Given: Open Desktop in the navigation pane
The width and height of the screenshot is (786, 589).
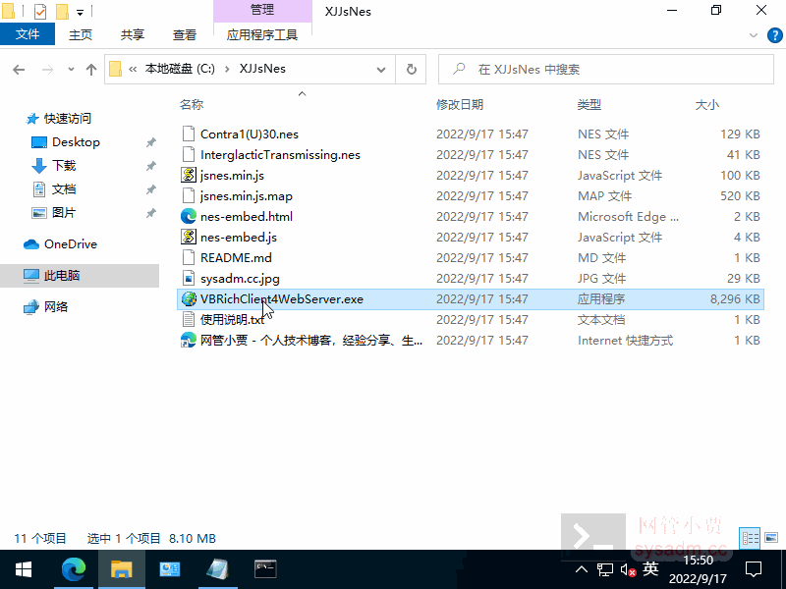Looking at the screenshot, I should (76, 142).
